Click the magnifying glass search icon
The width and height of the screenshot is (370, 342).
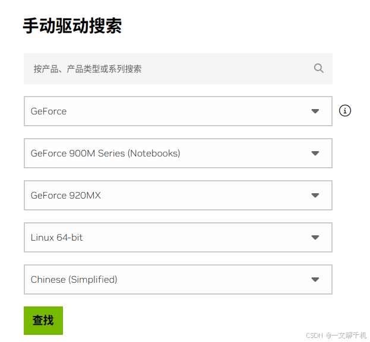click(319, 68)
